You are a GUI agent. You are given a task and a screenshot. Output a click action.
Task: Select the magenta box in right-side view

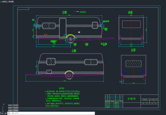click(49, 72)
